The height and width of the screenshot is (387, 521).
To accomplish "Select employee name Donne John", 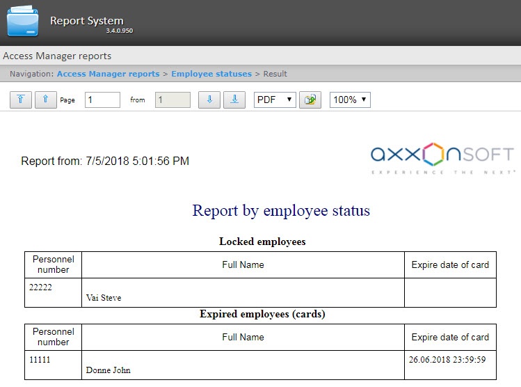I will point(108,370).
